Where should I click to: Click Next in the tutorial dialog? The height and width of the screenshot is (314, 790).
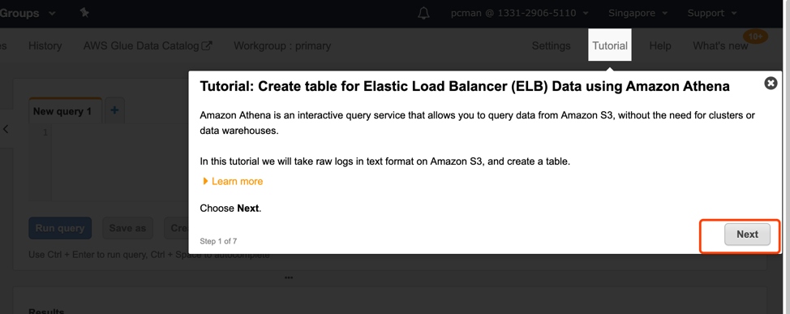coord(747,234)
